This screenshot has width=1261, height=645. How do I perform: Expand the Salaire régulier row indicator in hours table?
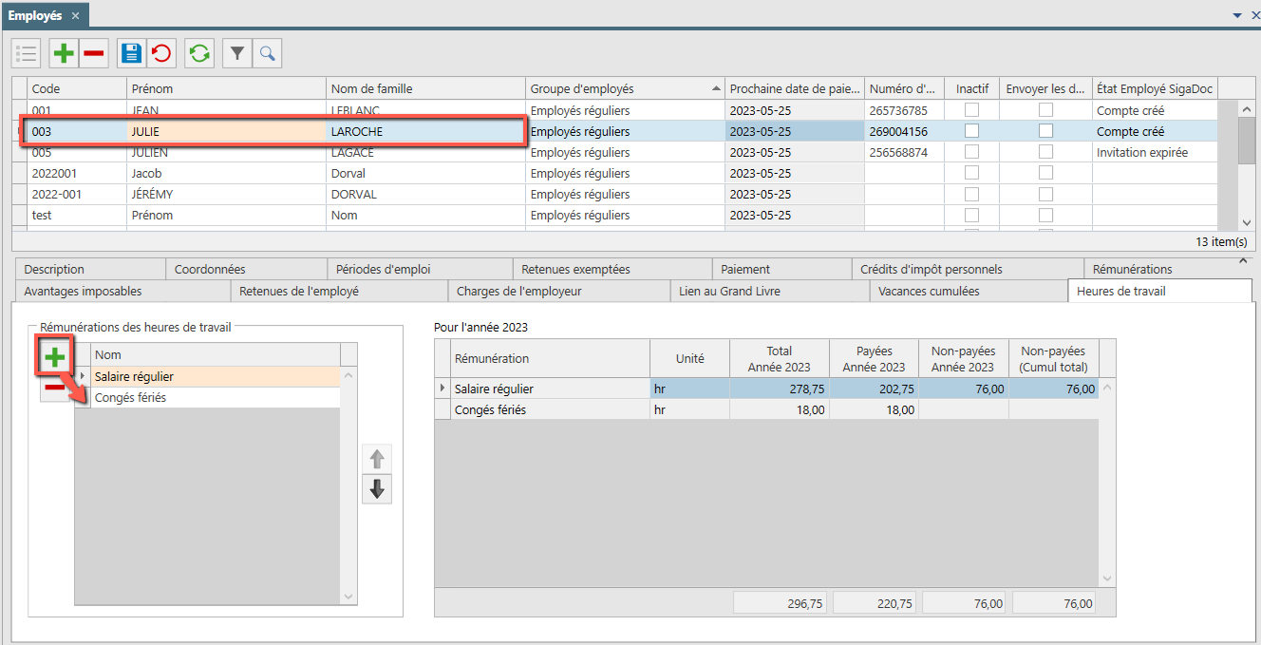coord(442,389)
